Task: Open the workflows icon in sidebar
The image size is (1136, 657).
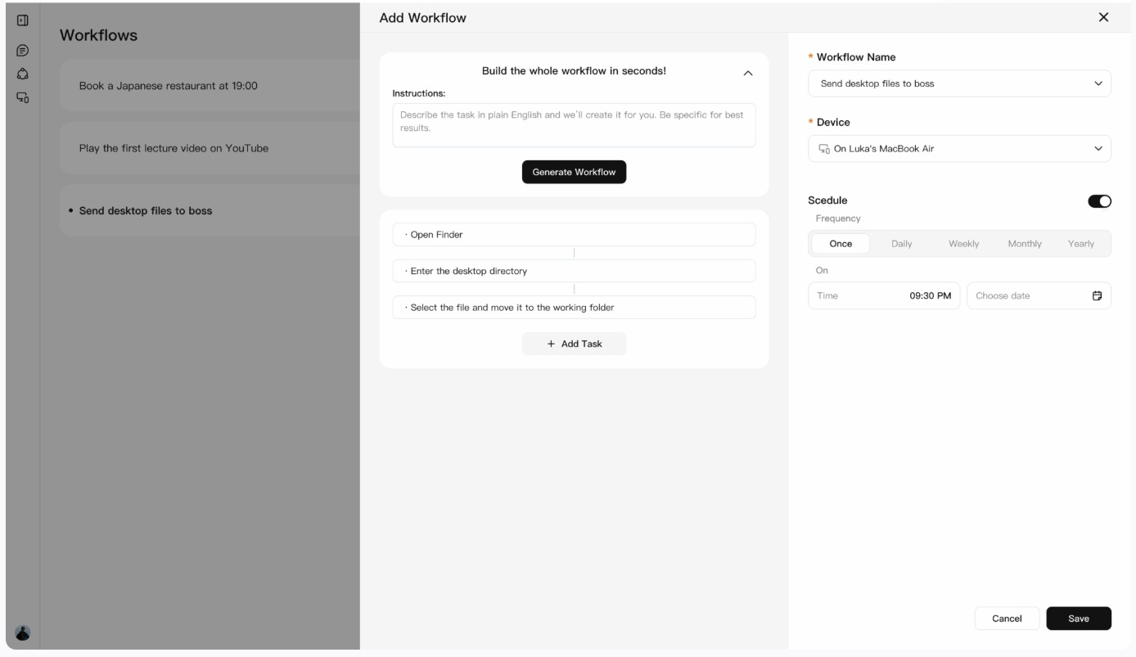Action: point(23,74)
